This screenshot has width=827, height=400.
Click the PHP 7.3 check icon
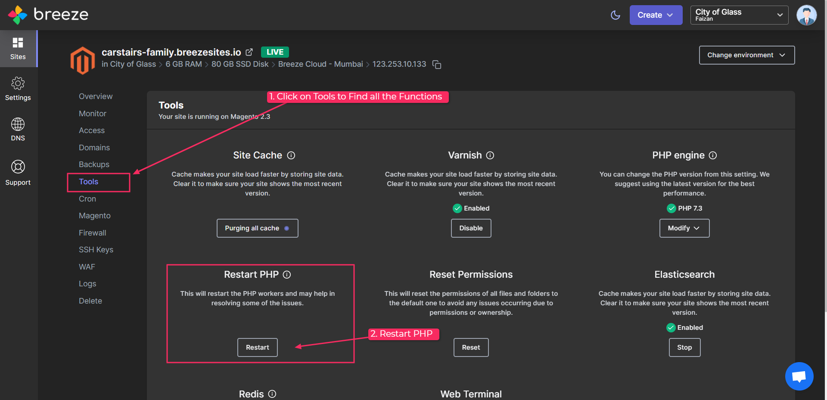[x=672, y=208]
